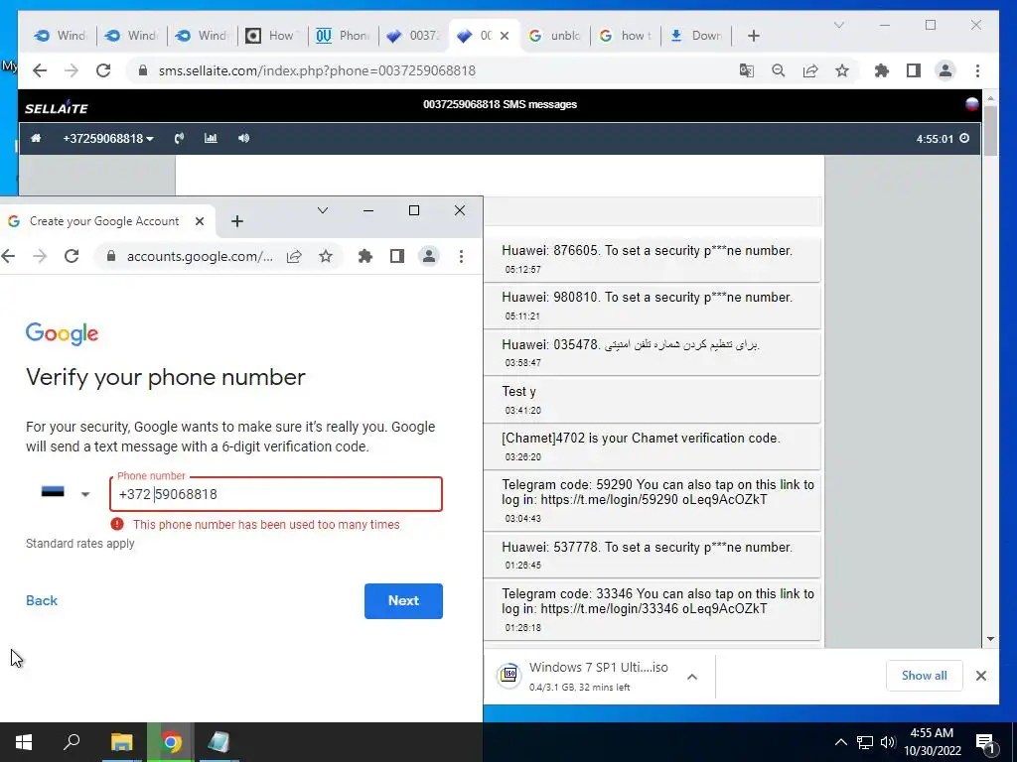Open the phone call icon in Sellaite navbar
Viewport: 1017px width, 762px height.
179,138
